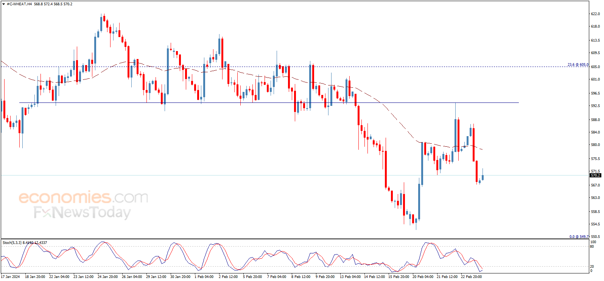The width and height of the screenshot is (604, 281).
Task: Click the 596.5 price axis label
Action: pyautogui.click(x=595, y=93)
